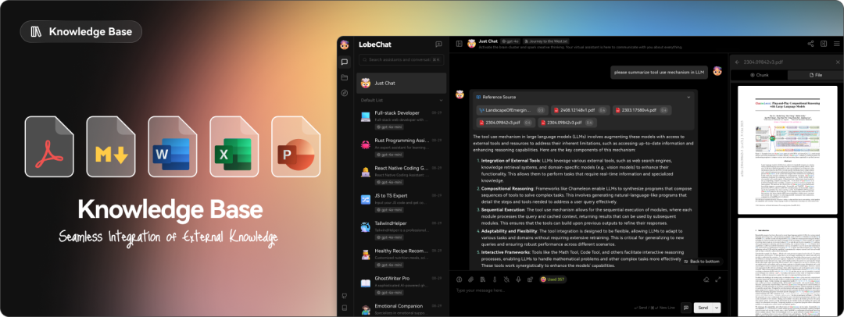Click the Just Chat avatar in chat header

[471, 43]
